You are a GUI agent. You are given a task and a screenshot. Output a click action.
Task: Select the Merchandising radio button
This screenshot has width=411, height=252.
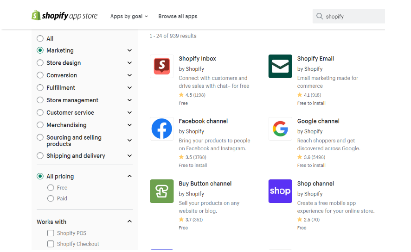pyautogui.click(x=40, y=125)
